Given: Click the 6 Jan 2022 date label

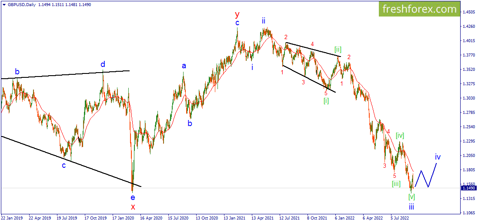Looking at the screenshot, I should [x=346, y=218].
